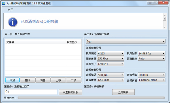Click the 音频参数设置 section label
The width and height of the screenshot is (170, 103).
pos(93,70)
